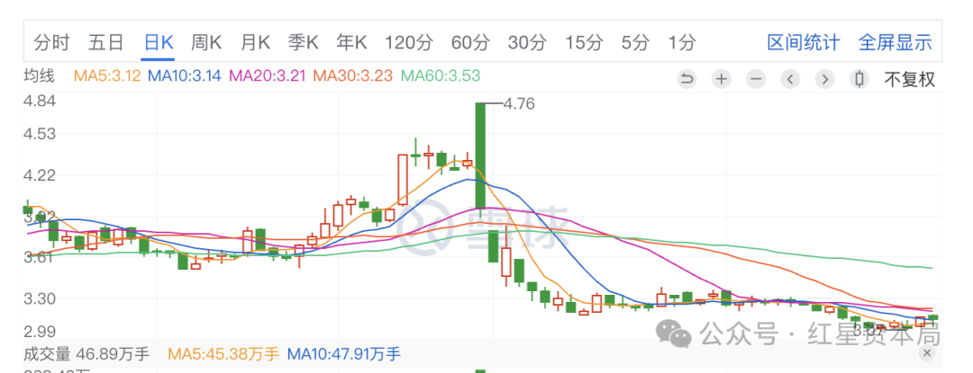Click the candlestick chart style icon
This screenshot has height=373, width=973.
pyautogui.click(x=859, y=79)
